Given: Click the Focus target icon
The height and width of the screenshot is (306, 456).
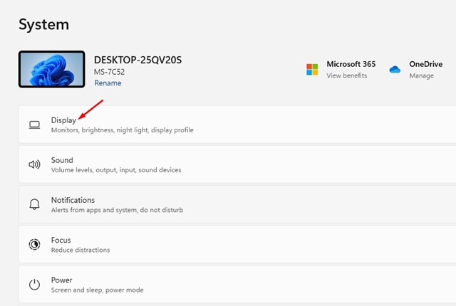Looking at the screenshot, I should pyautogui.click(x=34, y=244).
